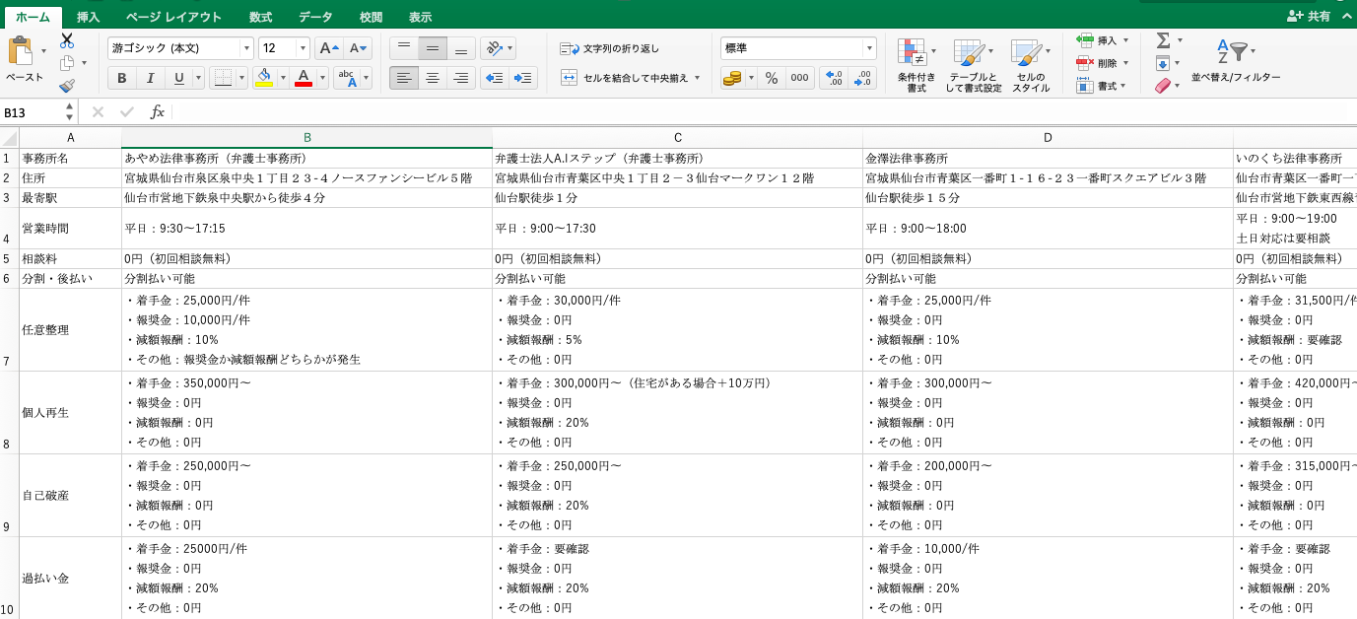Decrease indent of cell text

(495, 78)
